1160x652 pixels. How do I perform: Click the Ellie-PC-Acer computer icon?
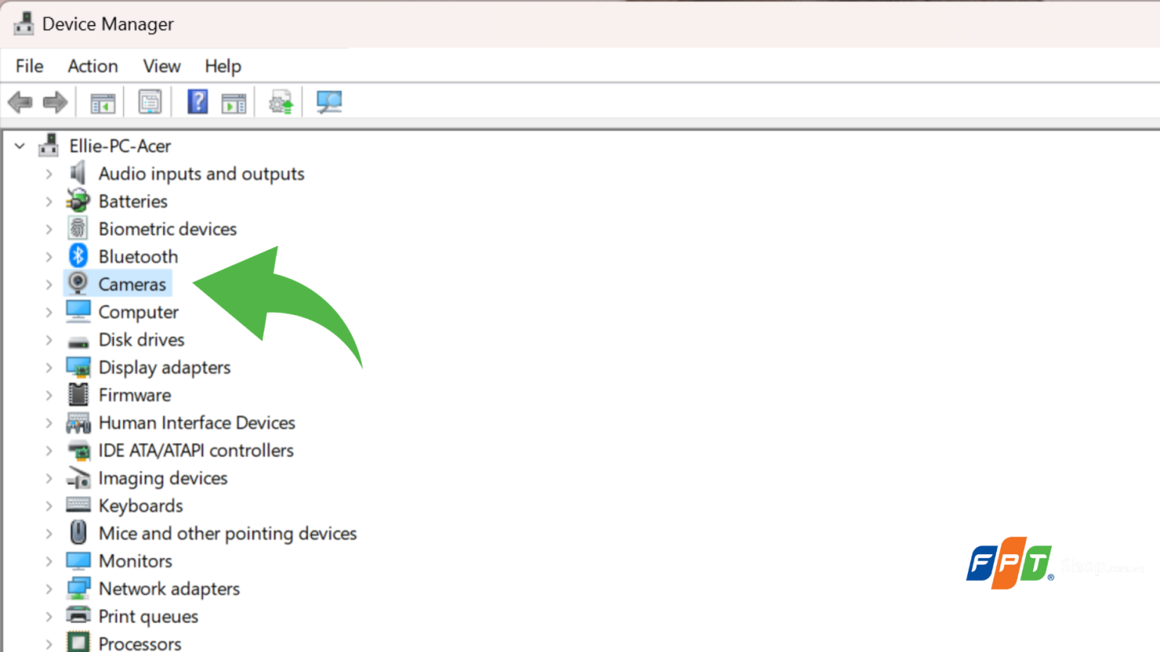(x=49, y=145)
